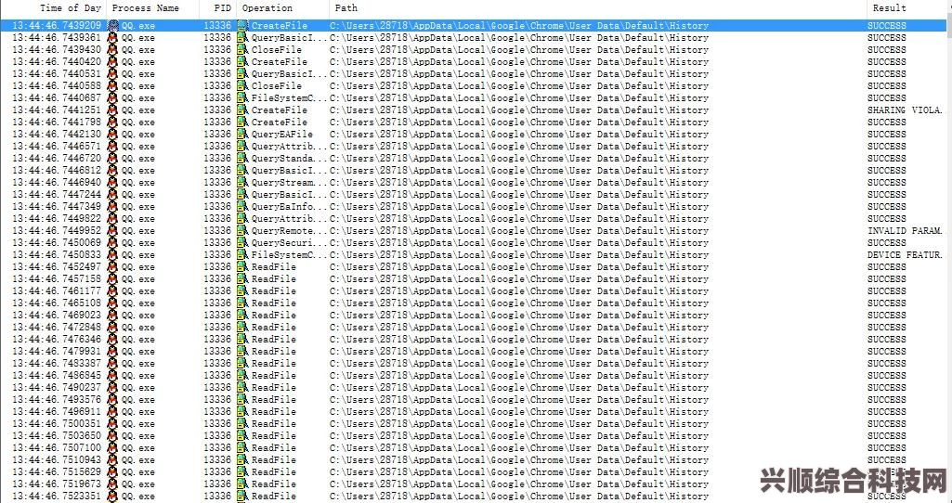Viewport: 952px width, 503px height.
Task: Click the QQ penguin icon in row 13:44:46.7441251
Action: tap(112, 110)
